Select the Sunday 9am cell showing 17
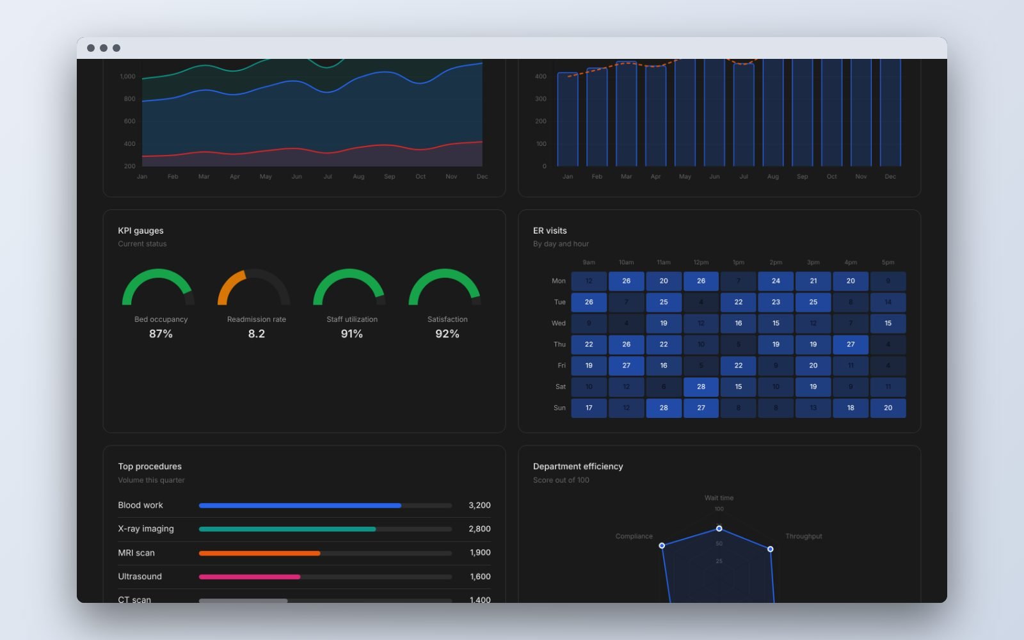 [x=589, y=408]
